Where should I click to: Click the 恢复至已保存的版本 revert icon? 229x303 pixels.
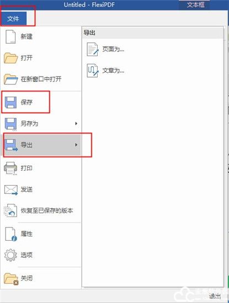pyautogui.click(x=10, y=210)
